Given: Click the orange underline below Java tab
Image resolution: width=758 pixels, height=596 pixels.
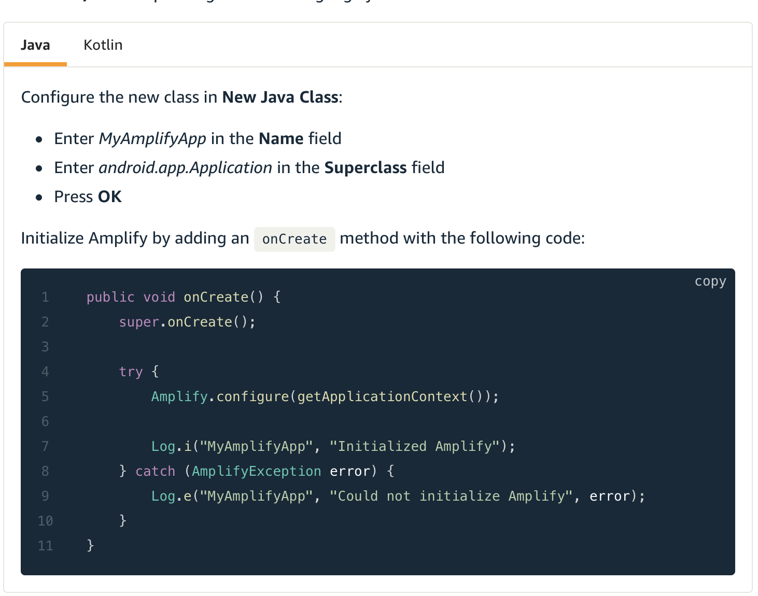Looking at the screenshot, I should (36, 63).
